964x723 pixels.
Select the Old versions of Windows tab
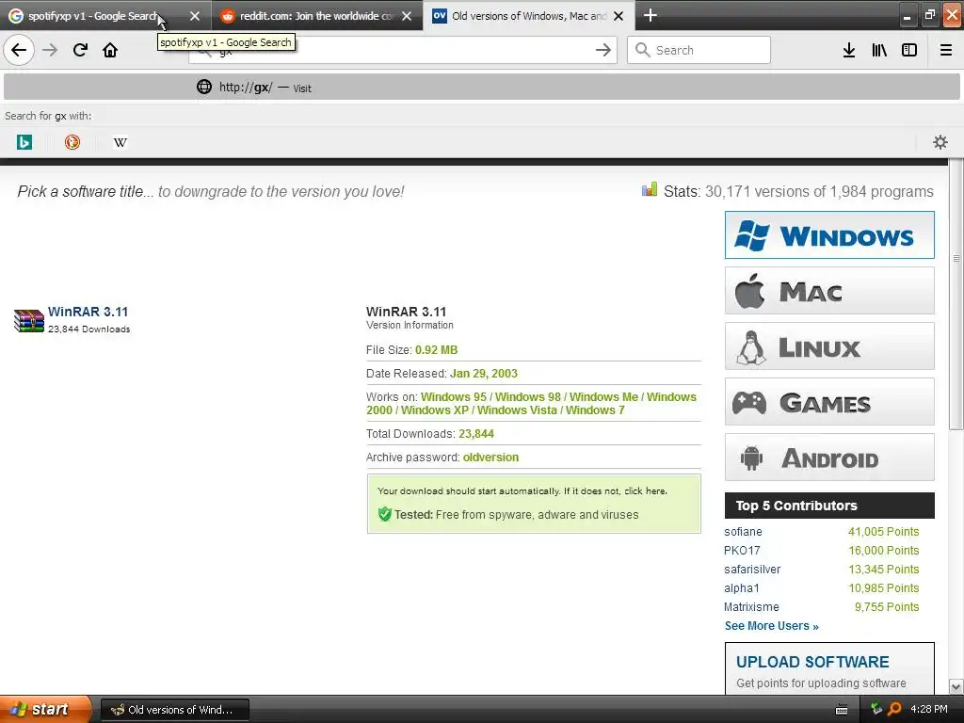(529, 16)
